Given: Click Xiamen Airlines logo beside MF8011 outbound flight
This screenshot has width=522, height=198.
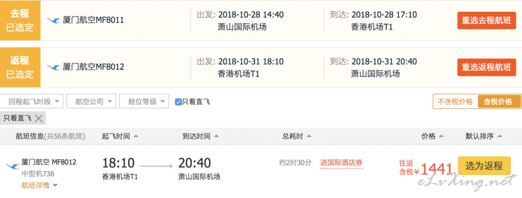Looking at the screenshot, I should (53, 20).
